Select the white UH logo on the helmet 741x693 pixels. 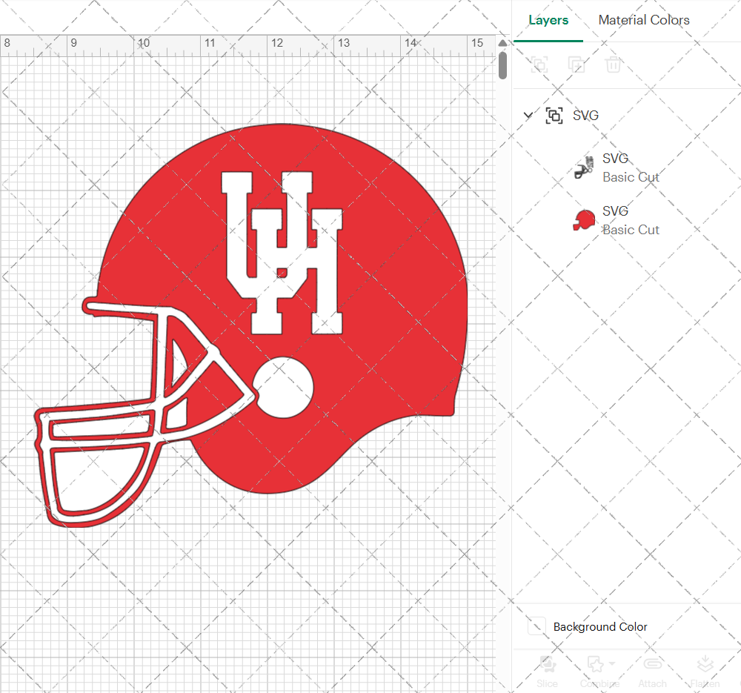pyautogui.click(x=282, y=253)
